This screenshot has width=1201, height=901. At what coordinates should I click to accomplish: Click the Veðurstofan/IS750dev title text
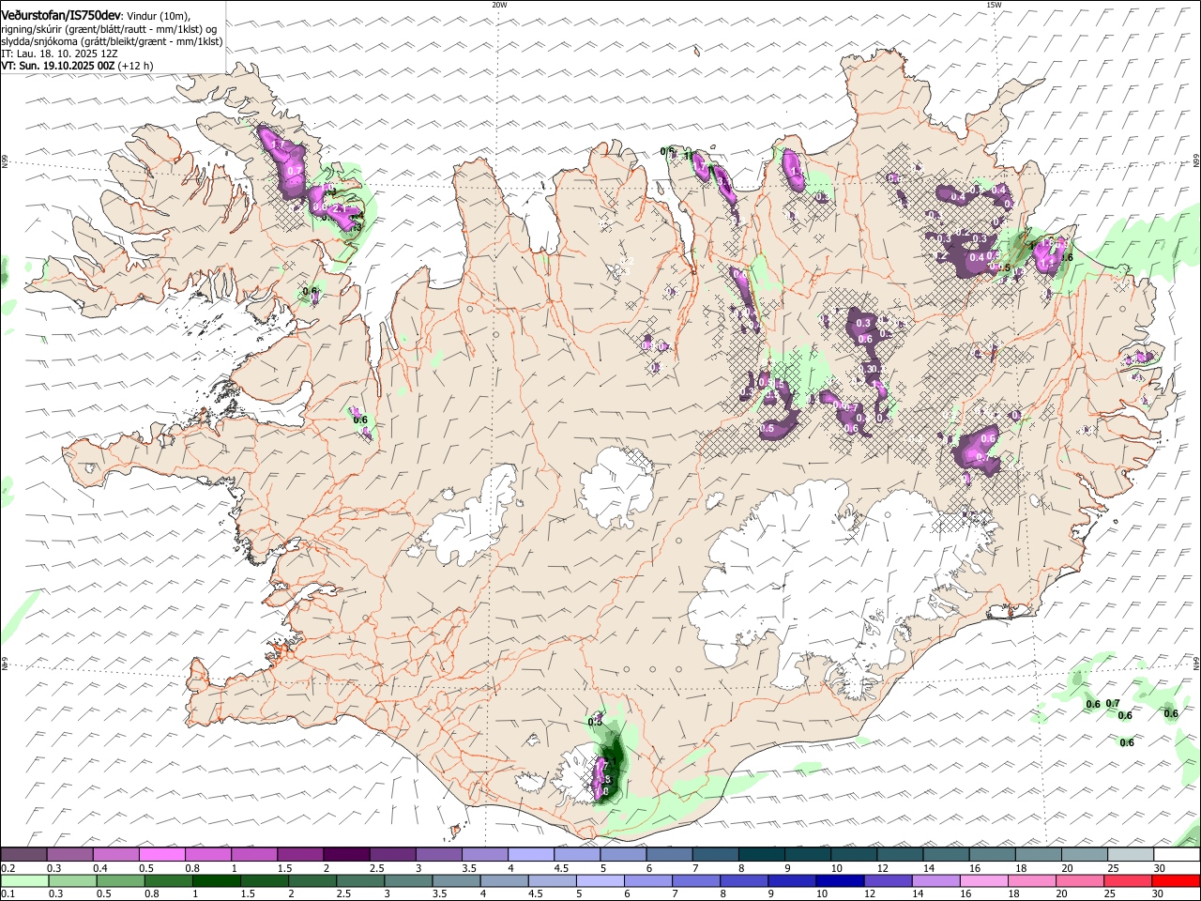click(61, 15)
